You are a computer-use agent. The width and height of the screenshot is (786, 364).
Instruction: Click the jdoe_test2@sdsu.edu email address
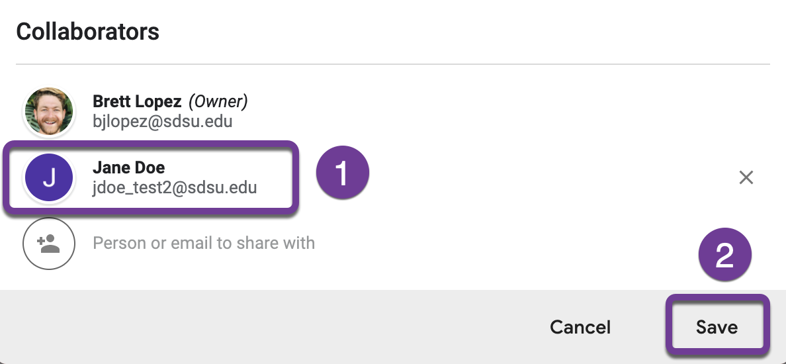click(175, 188)
